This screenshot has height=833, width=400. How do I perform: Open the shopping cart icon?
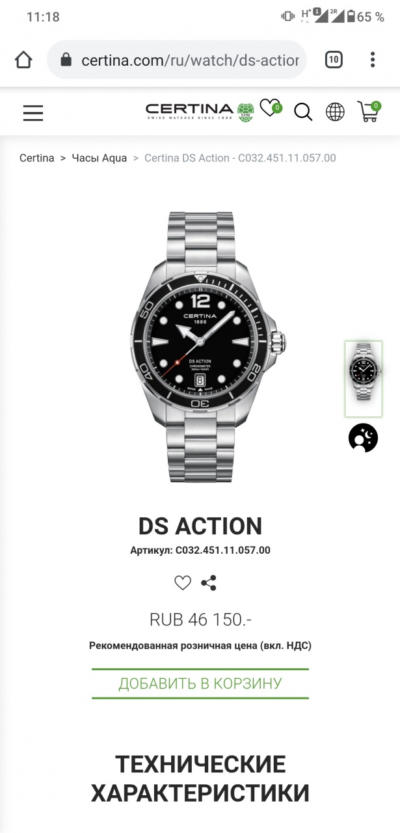tap(369, 111)
